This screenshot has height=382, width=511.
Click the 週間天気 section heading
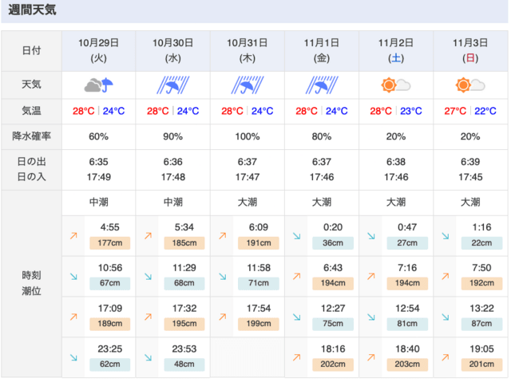(x=32, y=10)
